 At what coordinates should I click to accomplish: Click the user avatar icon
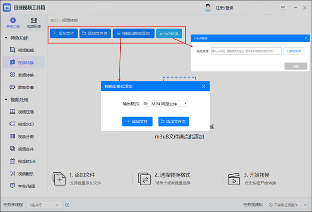coord(208,8)
